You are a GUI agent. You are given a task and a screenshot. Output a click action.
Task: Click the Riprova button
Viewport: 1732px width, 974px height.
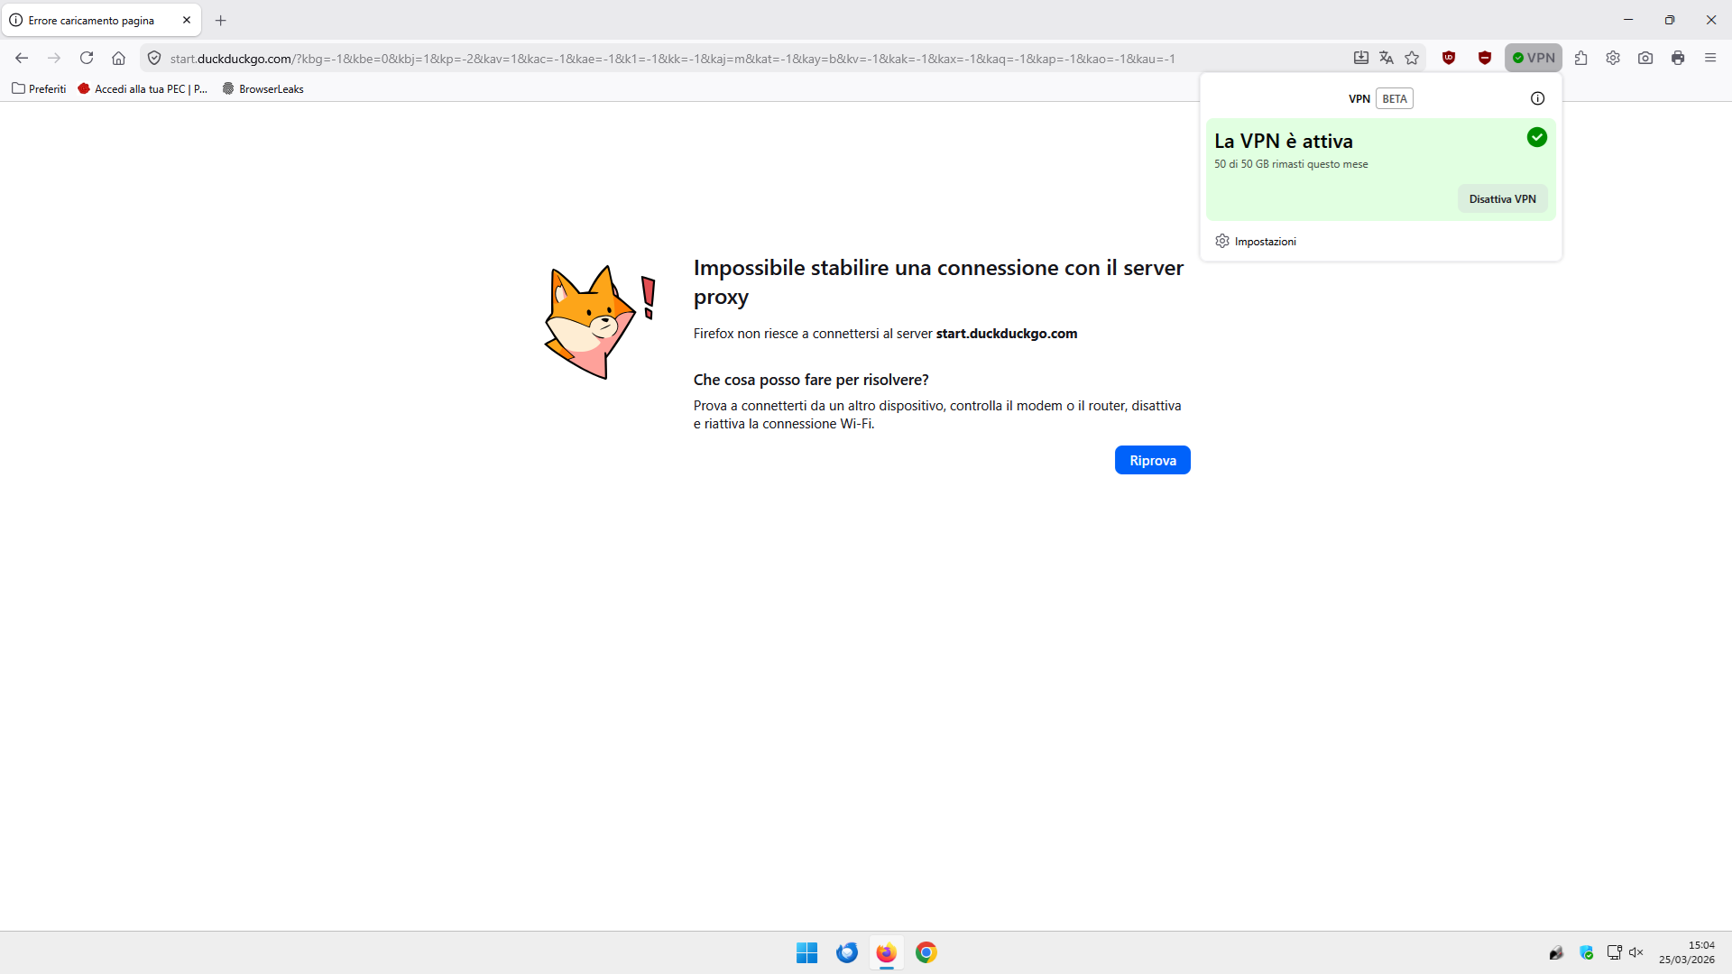coord(1153,460)
